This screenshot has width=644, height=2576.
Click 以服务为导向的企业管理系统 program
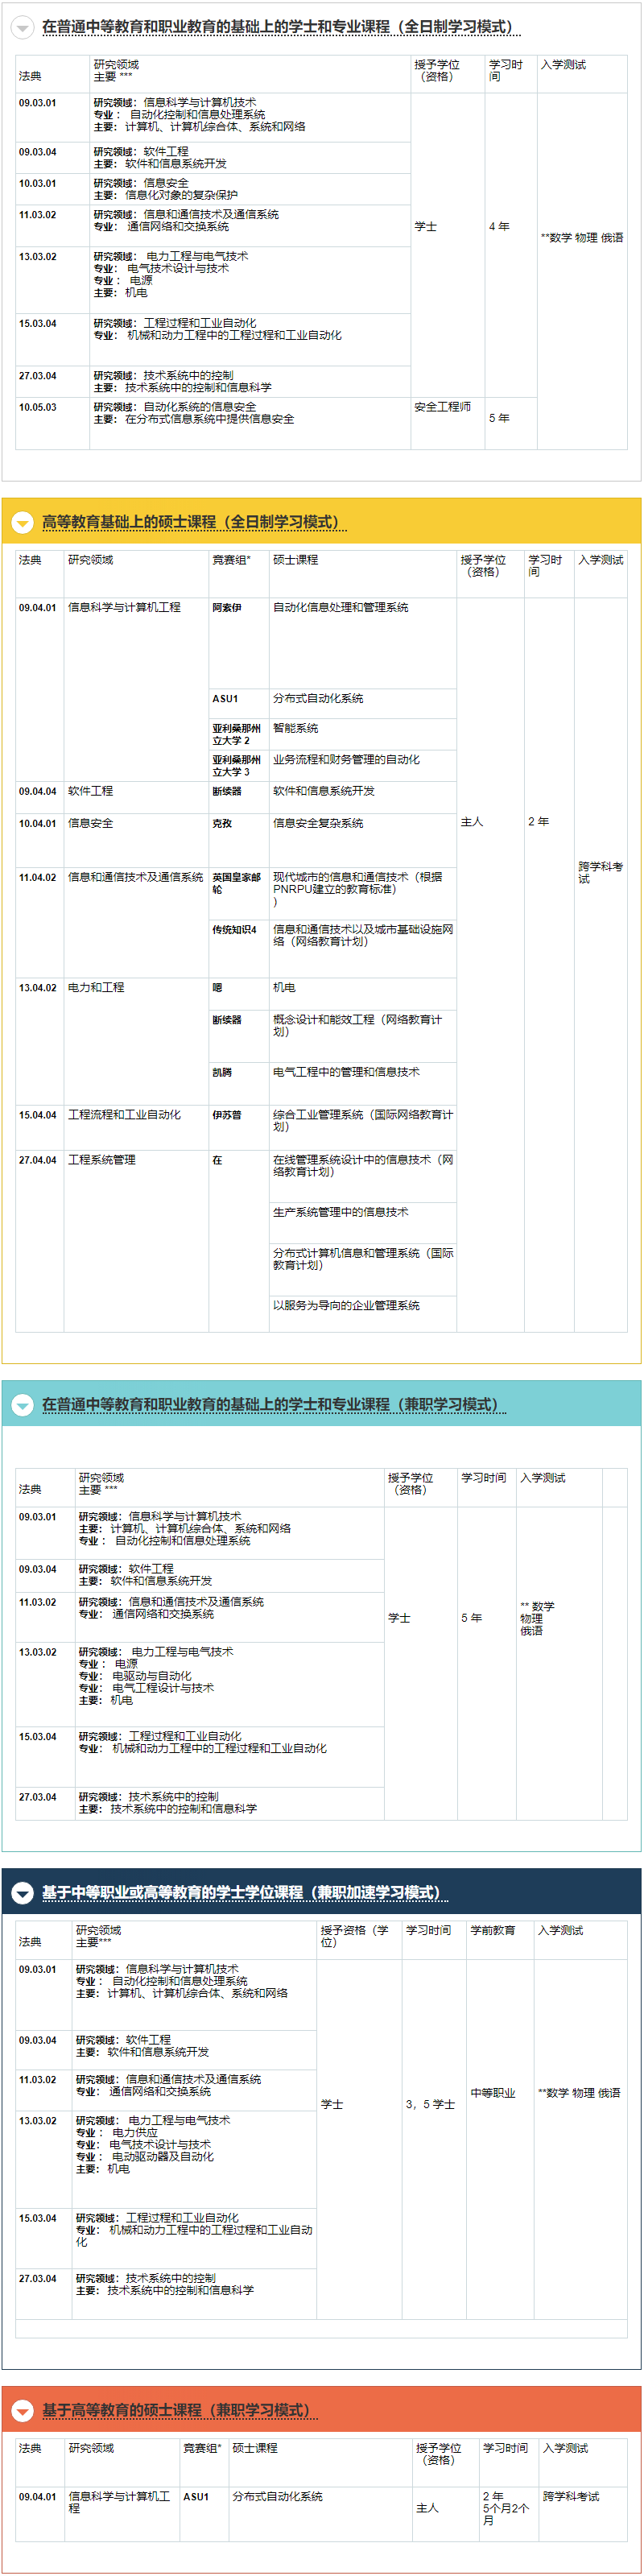pos(347,1306)
